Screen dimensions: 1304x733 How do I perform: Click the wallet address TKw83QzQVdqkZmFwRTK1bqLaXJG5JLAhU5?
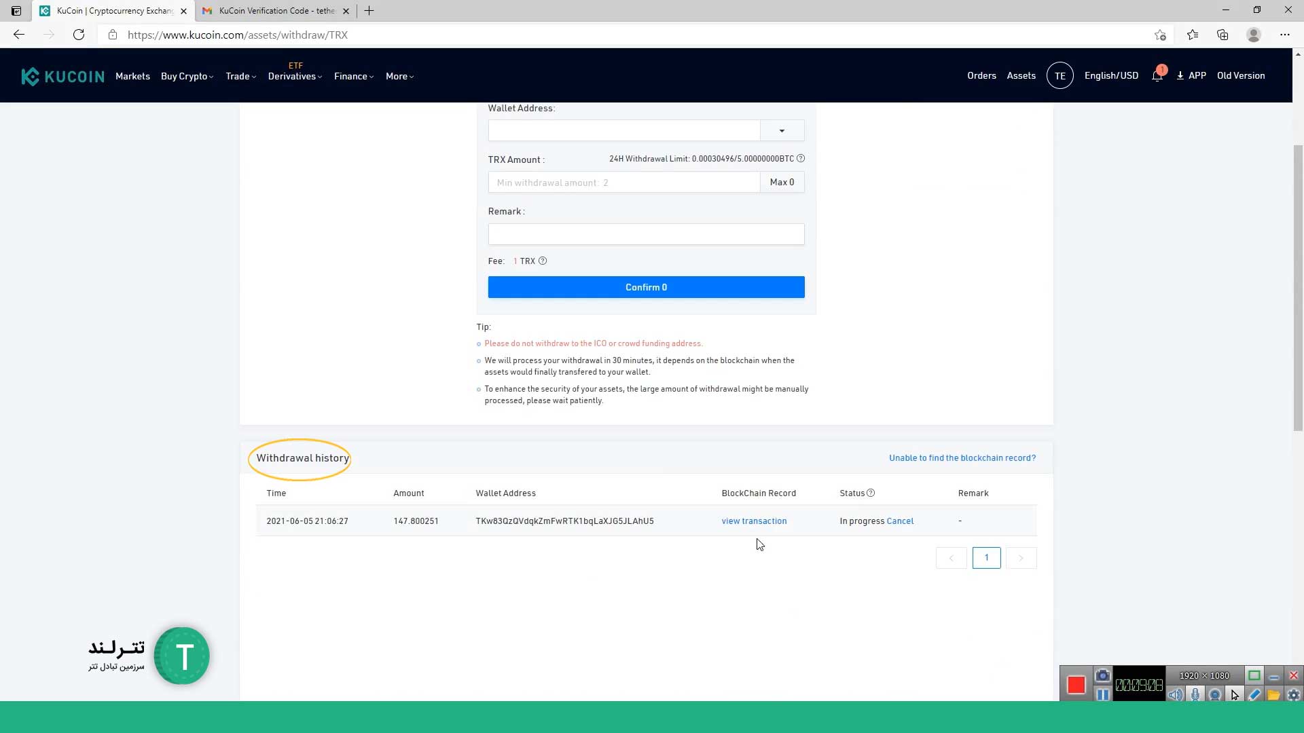(564, 521)
